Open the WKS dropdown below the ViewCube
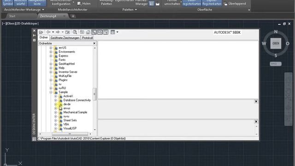295x166 pixels. pyautogui.click(x=276, y=64)
